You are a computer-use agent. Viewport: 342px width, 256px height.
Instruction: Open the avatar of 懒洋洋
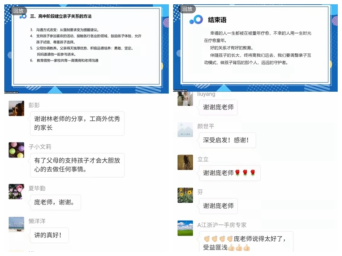[x=16, y=224]
